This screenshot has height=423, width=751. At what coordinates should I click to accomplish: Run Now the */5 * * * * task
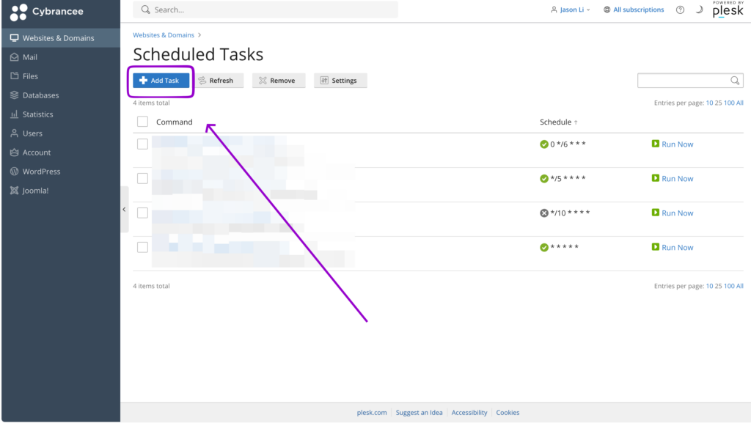point(673,178)
